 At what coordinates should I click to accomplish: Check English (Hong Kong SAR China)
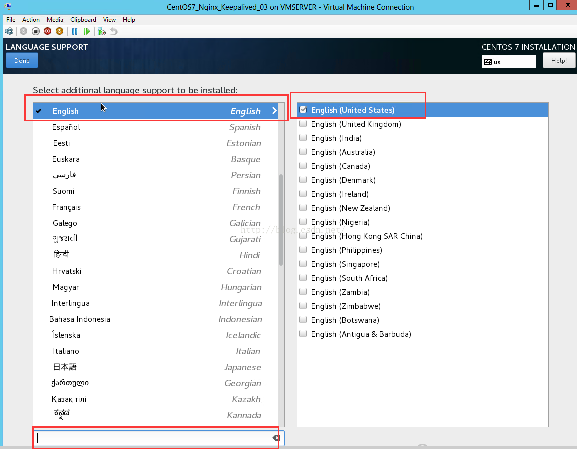[x=303, y=235]
